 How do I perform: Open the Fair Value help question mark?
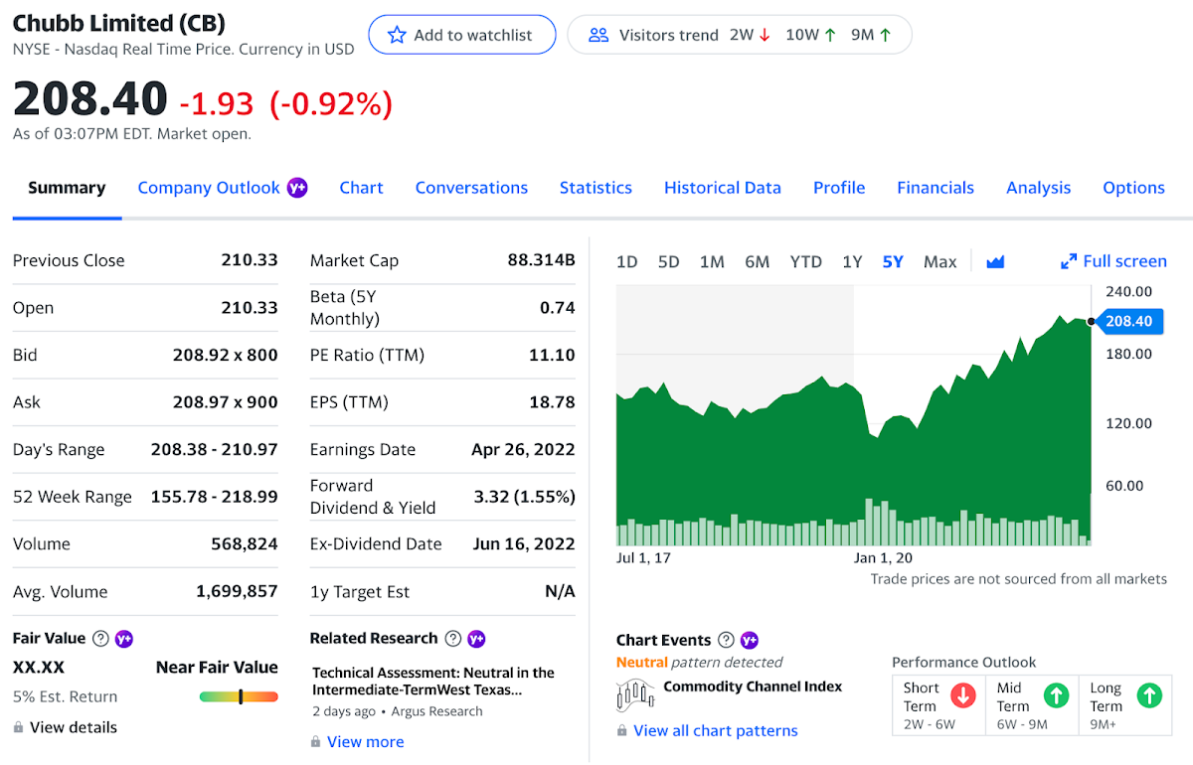pos(100,639)
